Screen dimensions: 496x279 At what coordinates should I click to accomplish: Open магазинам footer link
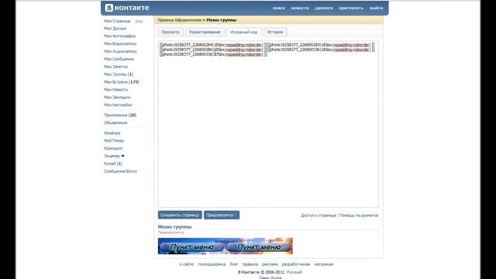pos(324,264)
